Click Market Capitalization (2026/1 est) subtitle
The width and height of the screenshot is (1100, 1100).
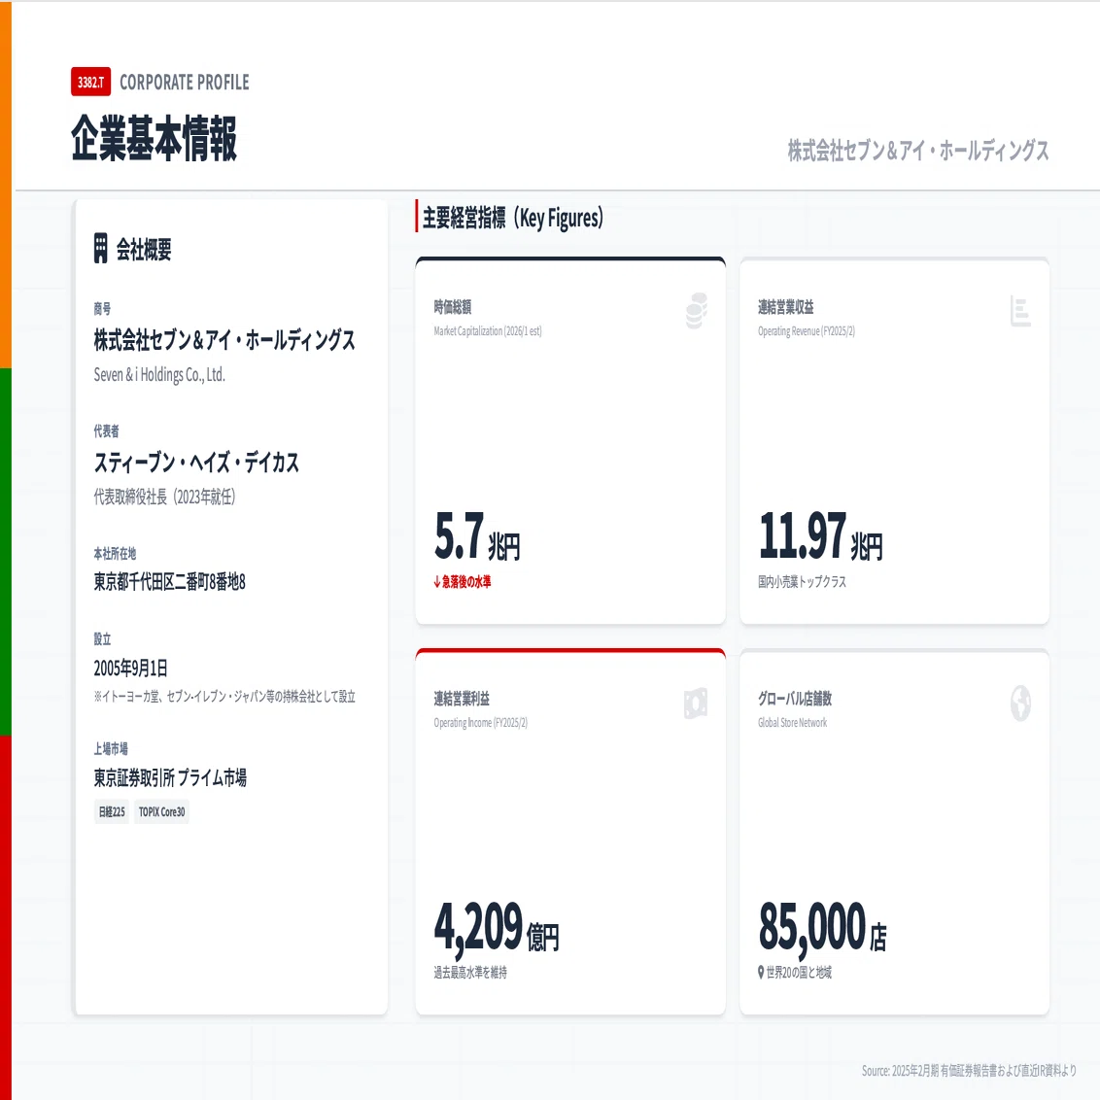pos(488,331)
